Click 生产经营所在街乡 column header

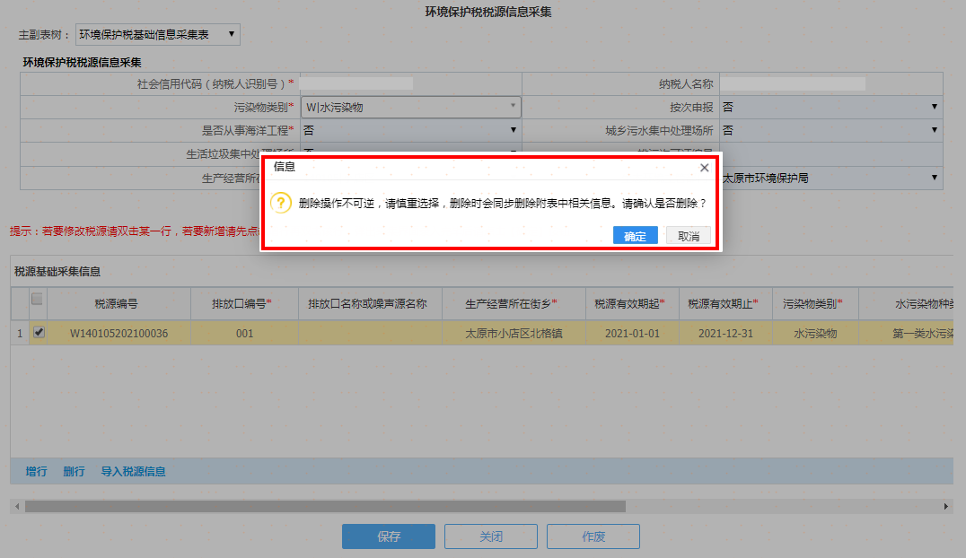click(x=514, y=303)
